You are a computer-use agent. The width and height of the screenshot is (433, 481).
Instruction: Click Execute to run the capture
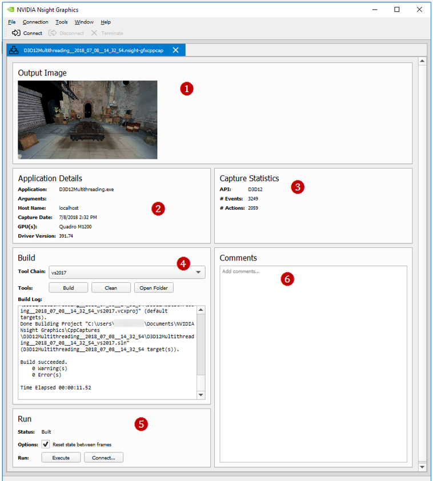(61, 458)
